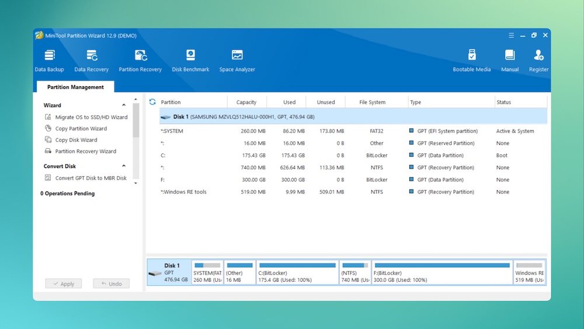This screenshot has width=584, height=329.
Task: Sort by the Capacity column header
Action: pyautogui.click(x=246, y=102)
